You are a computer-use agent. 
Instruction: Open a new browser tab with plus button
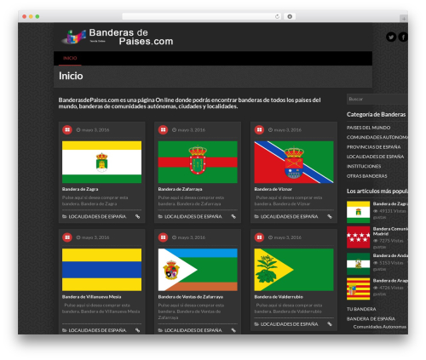pyautogui.click(x=404, y=19)
